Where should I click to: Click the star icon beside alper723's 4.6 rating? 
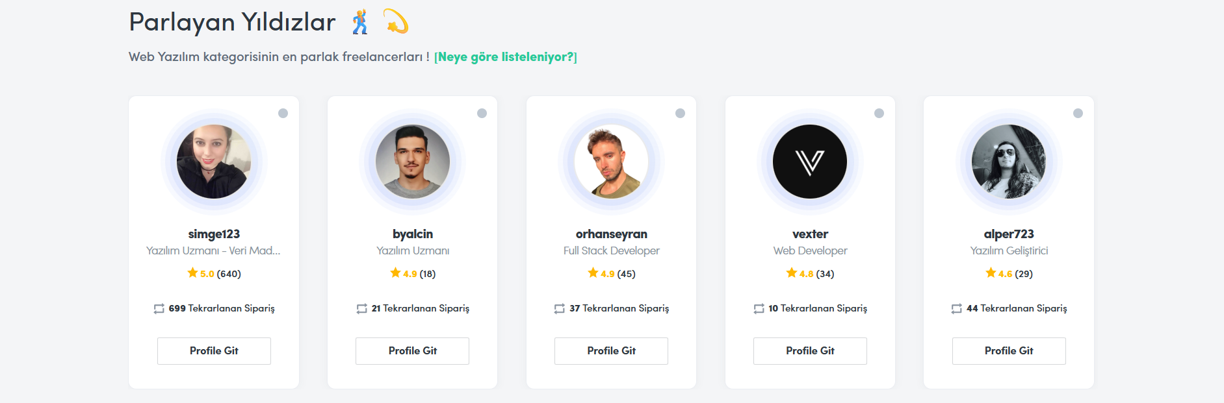coord(991,273)
